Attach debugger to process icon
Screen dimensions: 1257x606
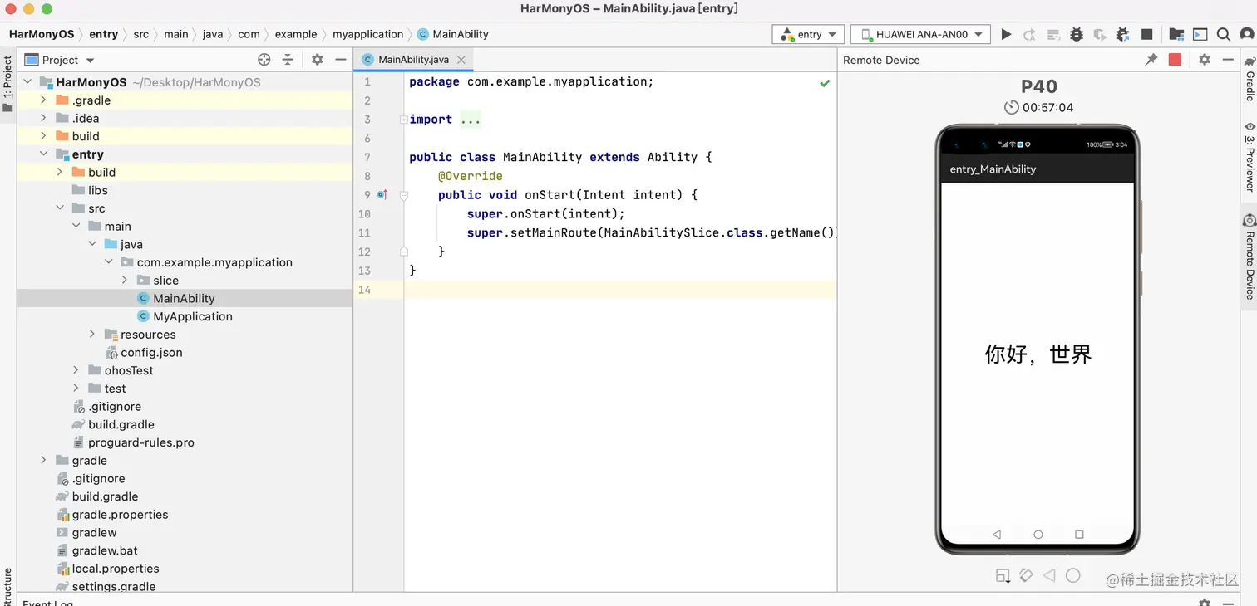click(1123, 34)
